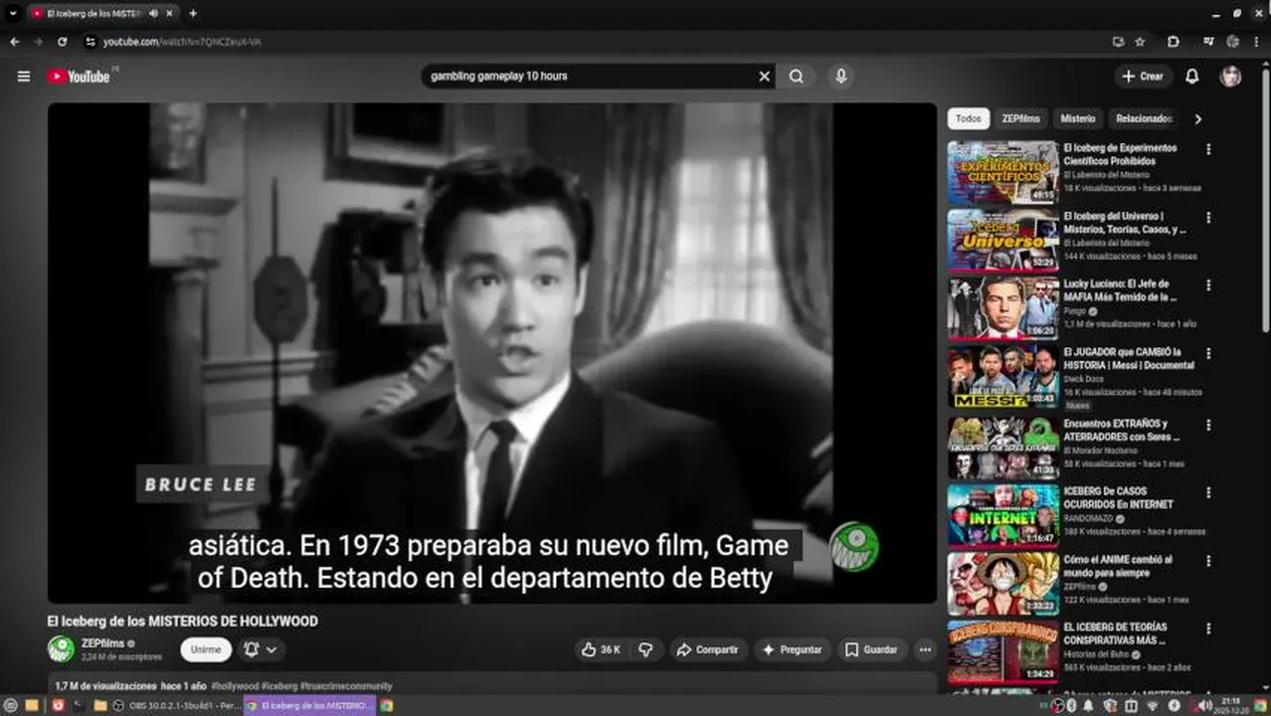Open the Messi Documental video title
This screenshot has width=1271, height=716.
pyautogui.click(x=1129, y=358)
